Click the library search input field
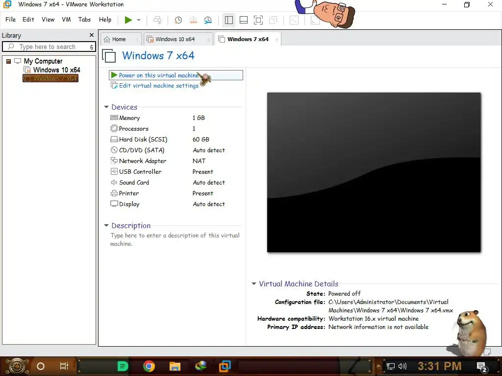Screen dimensions: 502x376 [48, 47]
